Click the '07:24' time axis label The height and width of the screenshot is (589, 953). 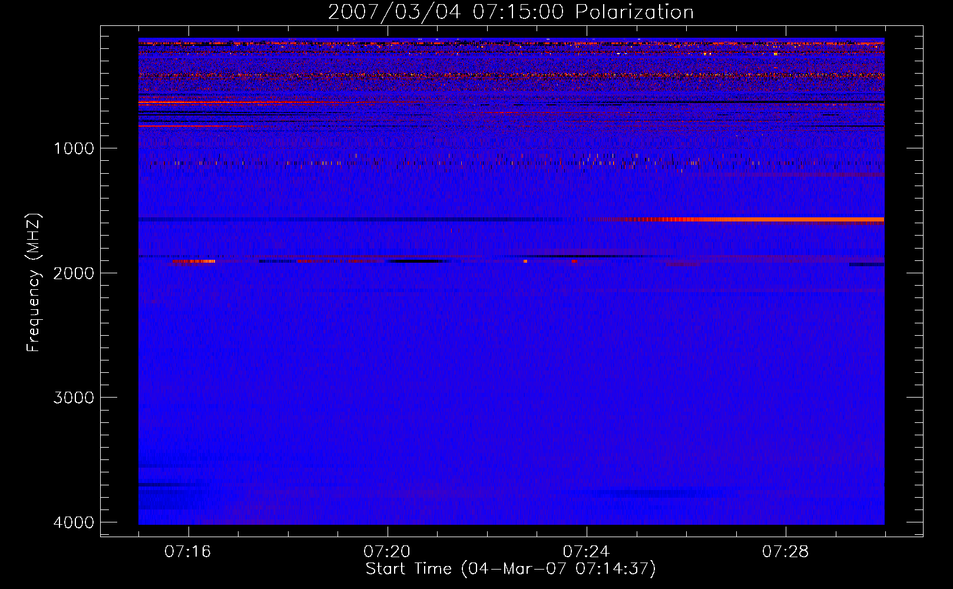coord(586,552)
